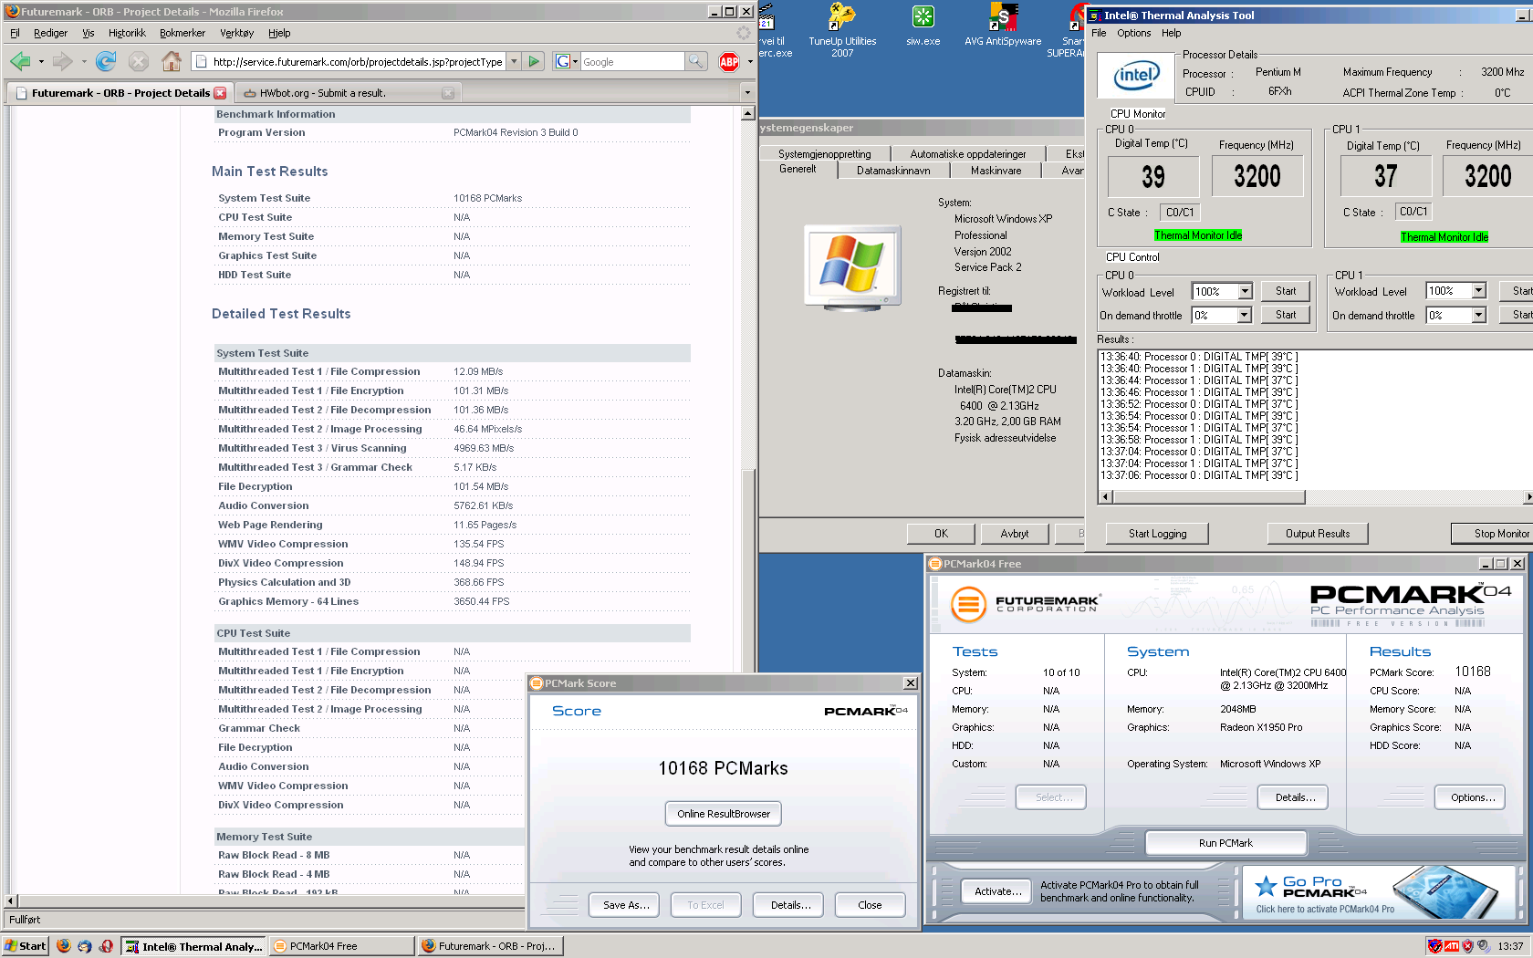This screenshot has height=958, width=1533.
Task: Open the Firefox home page icon
Action: pyautogui.click(x=171, y=61)
